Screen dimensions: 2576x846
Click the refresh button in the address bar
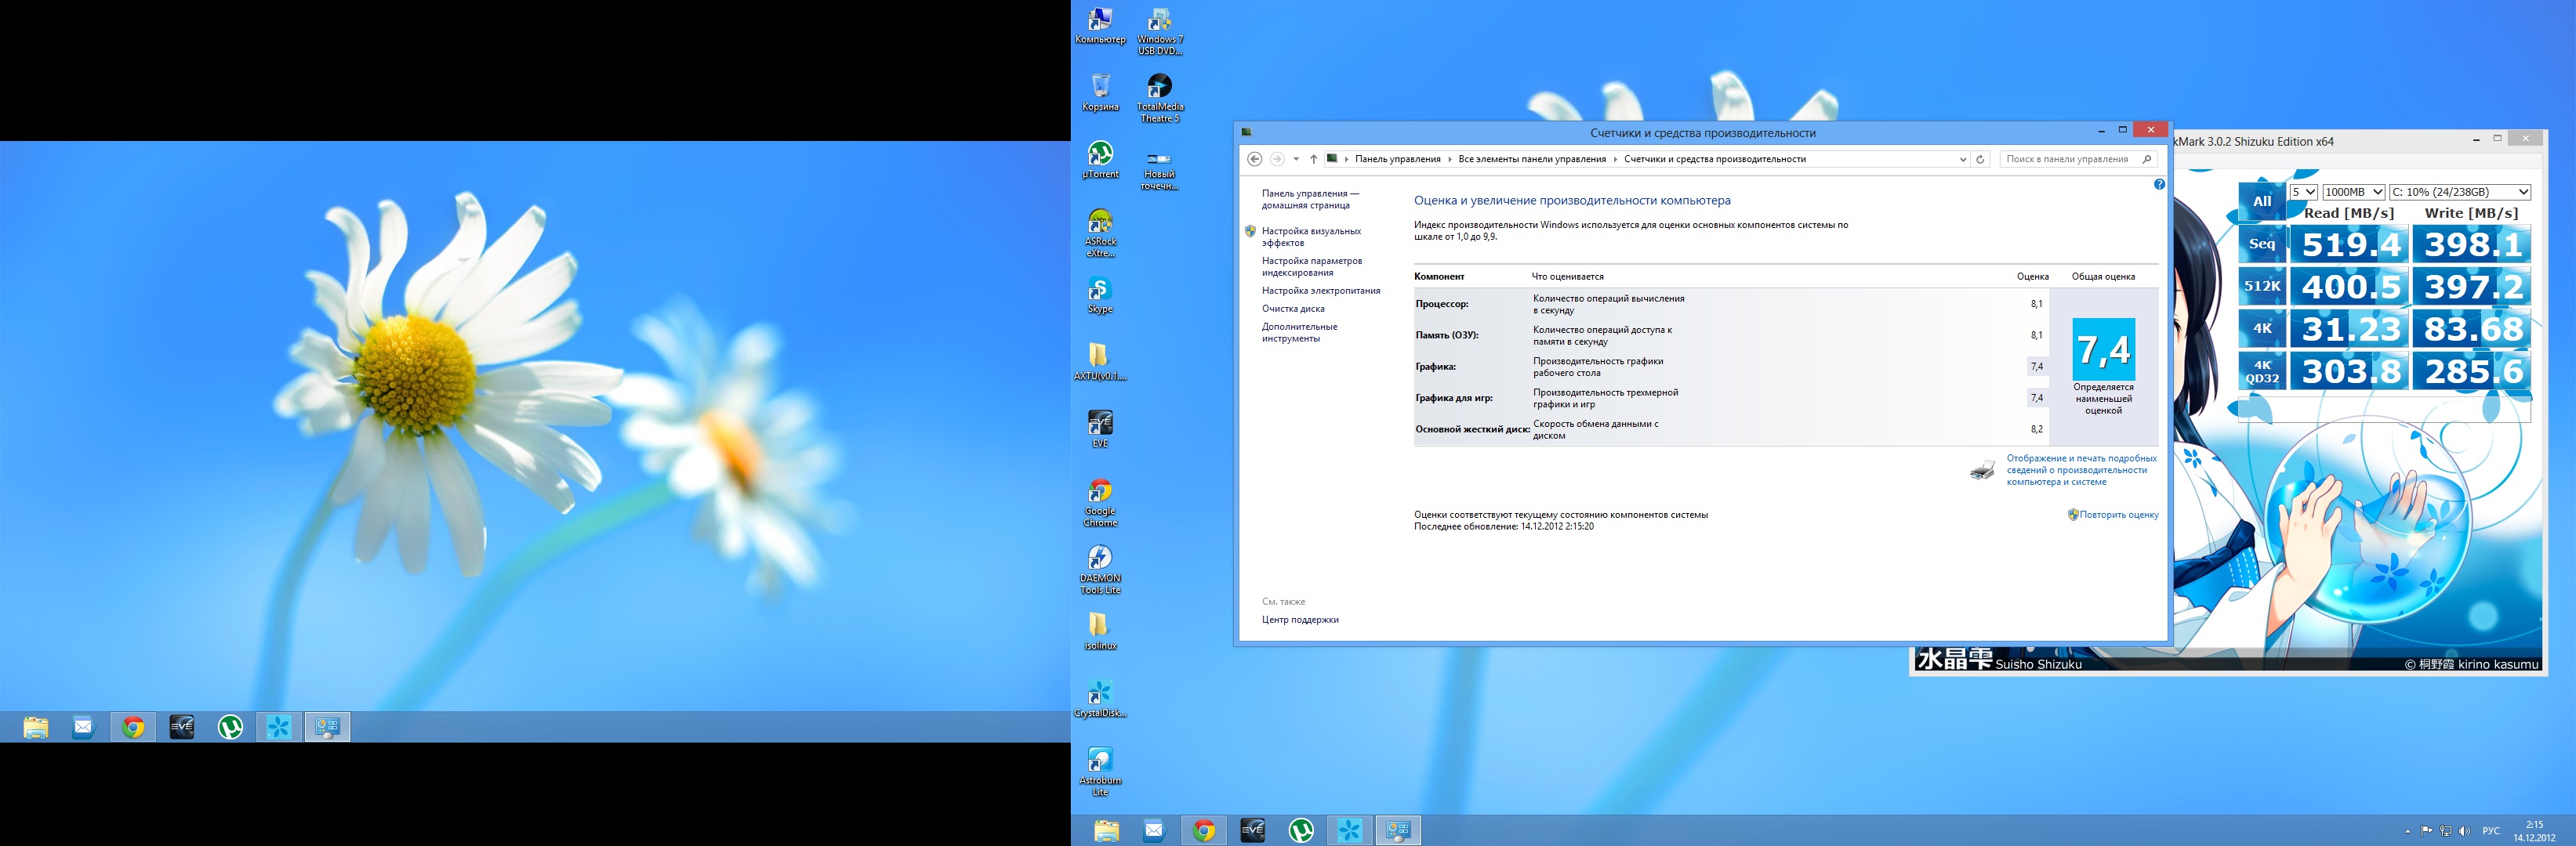click(x=1980, y=159)
